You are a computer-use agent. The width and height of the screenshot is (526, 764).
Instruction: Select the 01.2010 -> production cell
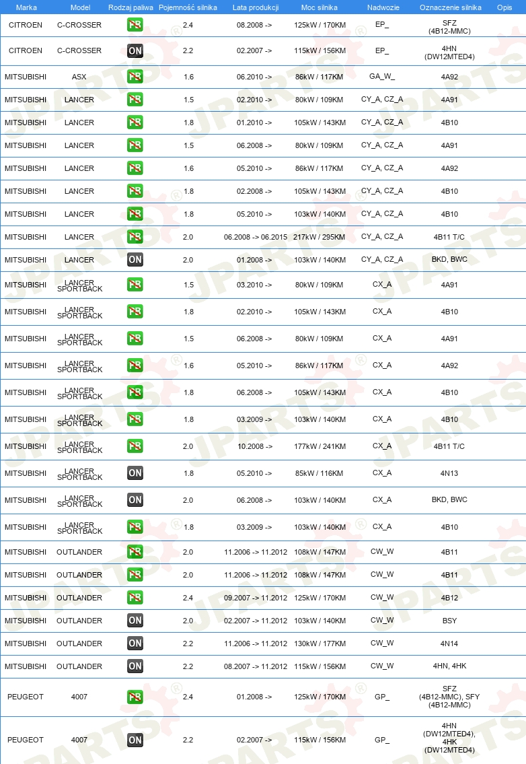pos(254,123)
